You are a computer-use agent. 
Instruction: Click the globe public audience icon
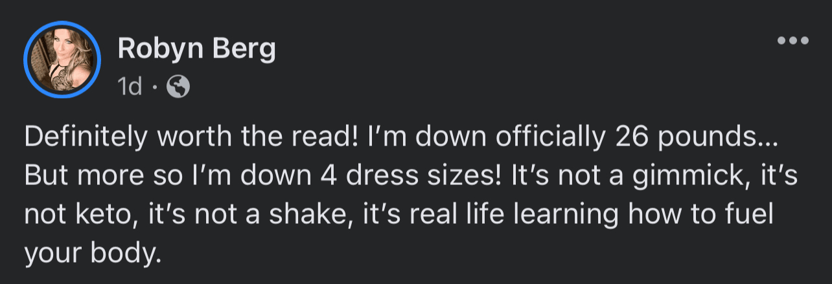178,87
